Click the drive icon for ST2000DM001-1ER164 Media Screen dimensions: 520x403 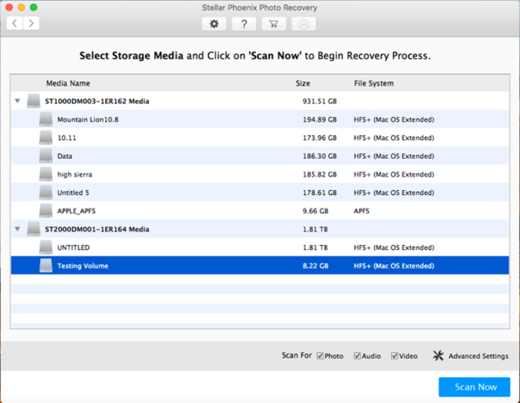point(34,229)
